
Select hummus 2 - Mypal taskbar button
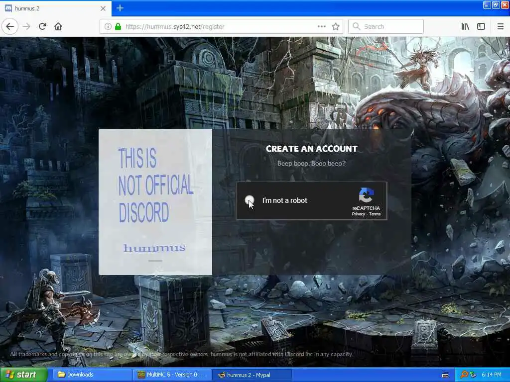click(x=252, y=375)
